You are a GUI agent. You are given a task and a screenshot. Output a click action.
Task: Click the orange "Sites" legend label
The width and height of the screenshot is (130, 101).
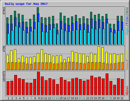click(127, 66)
